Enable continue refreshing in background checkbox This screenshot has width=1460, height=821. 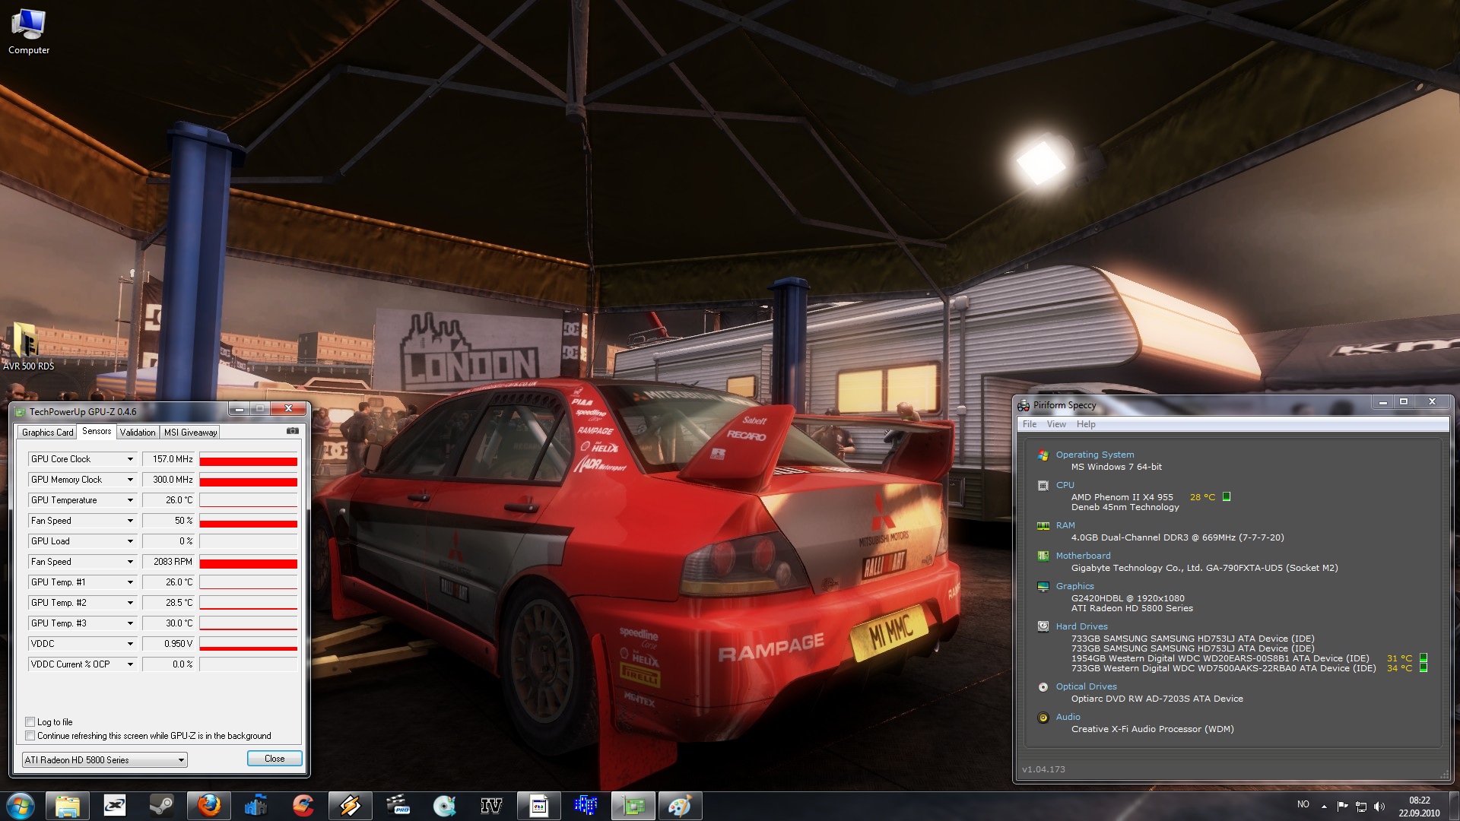[x=30, y=736]
